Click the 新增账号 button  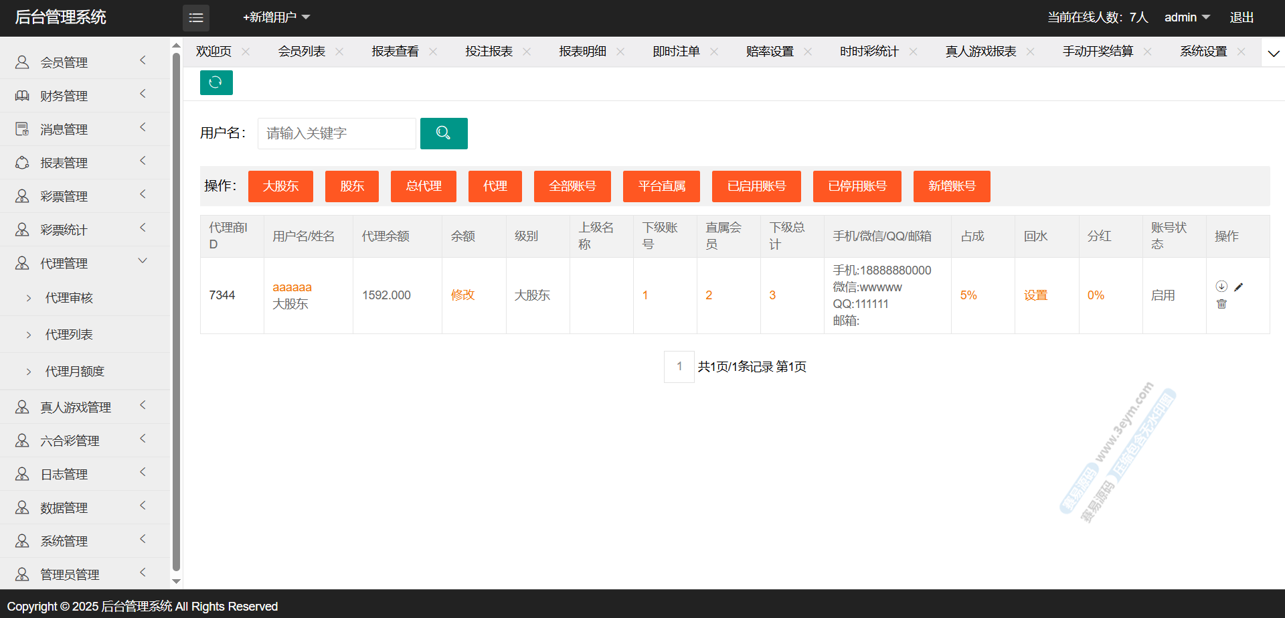click(951, 186)
